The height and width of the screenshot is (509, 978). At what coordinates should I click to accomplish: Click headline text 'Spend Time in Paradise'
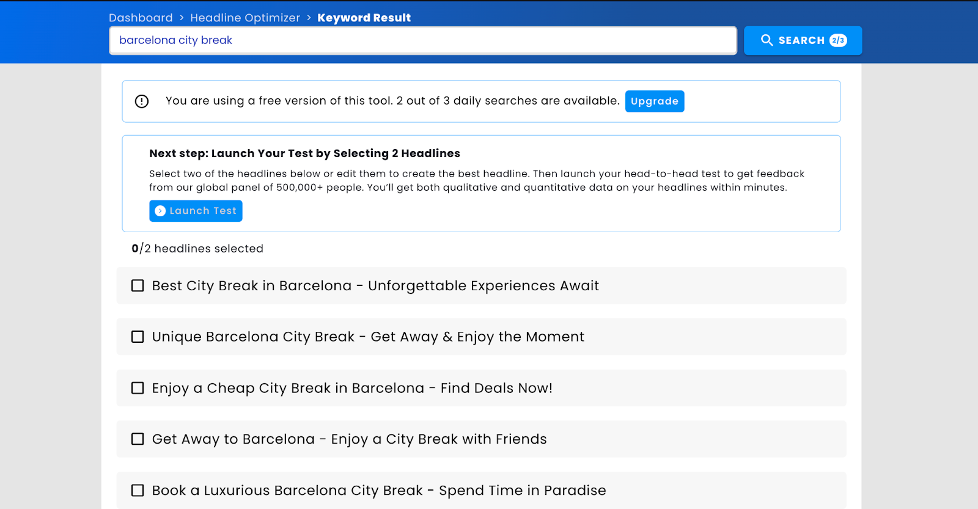(523, 491)
